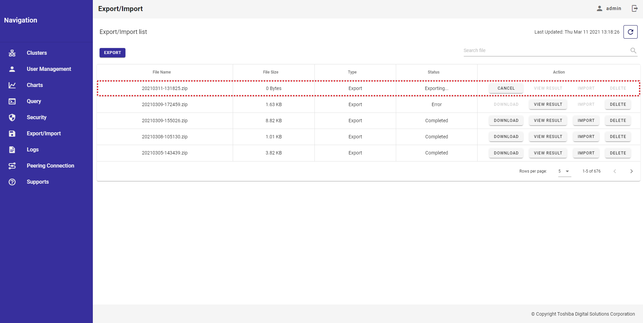Open User Management page

(49, 69)
